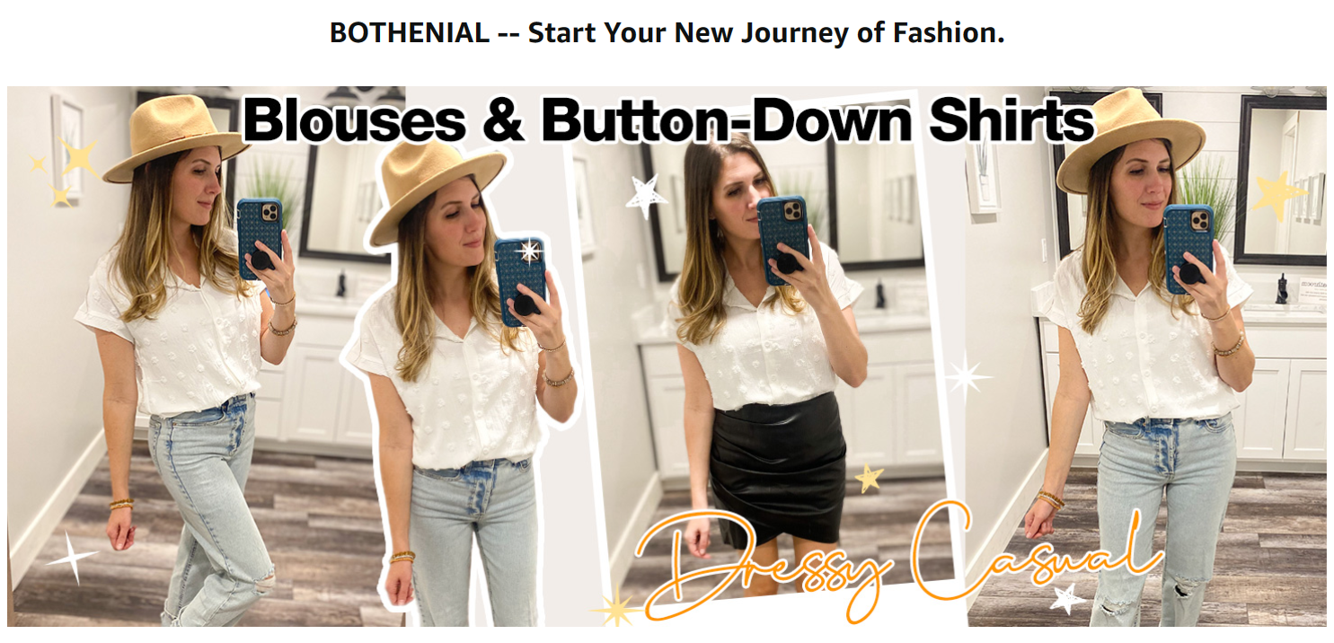Click the white sparkle right of the black skirt photo
This screenshot has height=643, width=1334.
coord(967,376)
